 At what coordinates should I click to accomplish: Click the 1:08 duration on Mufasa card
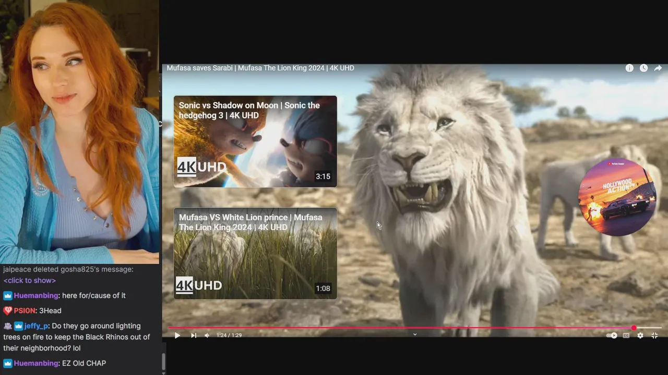pyautogui.click(x=323, y=289)
